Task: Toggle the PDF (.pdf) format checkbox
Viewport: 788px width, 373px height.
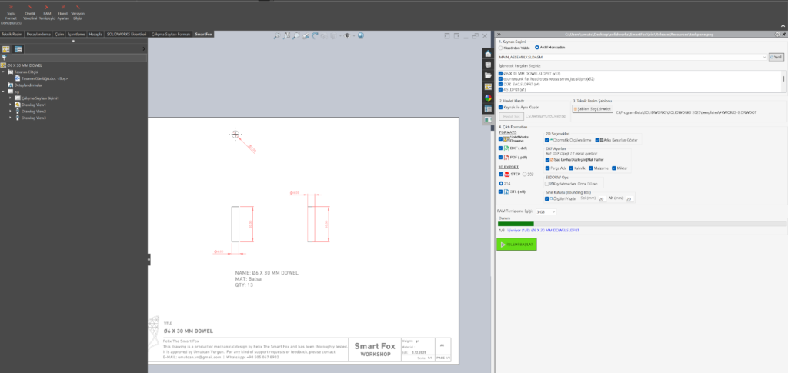Action: [x=501, y=156]
